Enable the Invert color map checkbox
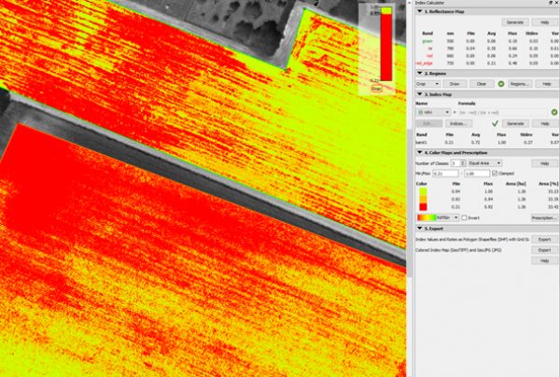Screen dimensions: 560x377 tap(465, 216)
